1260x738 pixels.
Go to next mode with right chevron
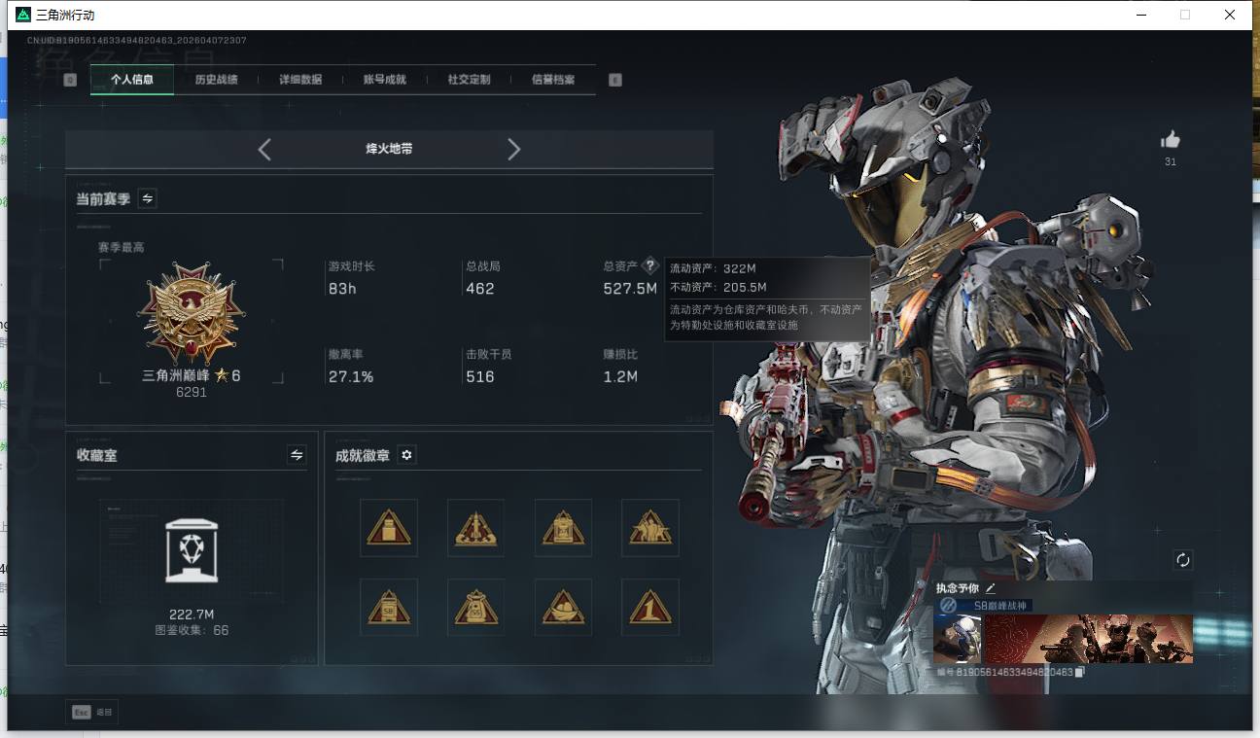tap(514, 149)
